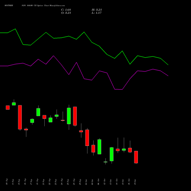Click the high value 'H: 3.21'
This screenshot has height=191, width=191.
point(97,10)
